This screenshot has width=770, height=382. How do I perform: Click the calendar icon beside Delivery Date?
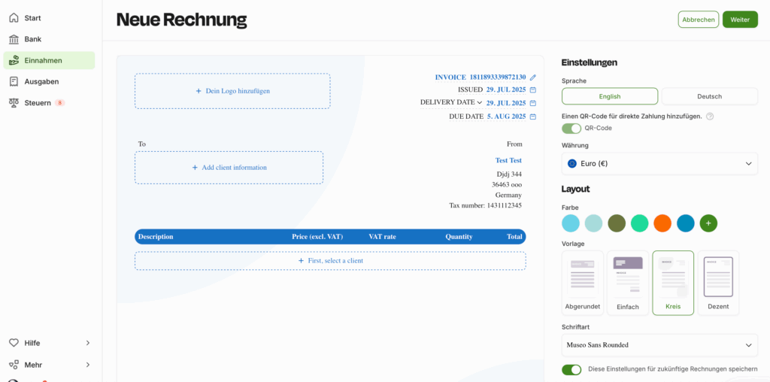pos(533,103)
